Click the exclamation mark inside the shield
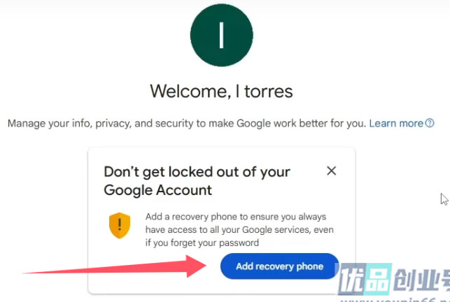Image resolution: width=450 pixels, height=302 pixels. (x=120, y=224)
